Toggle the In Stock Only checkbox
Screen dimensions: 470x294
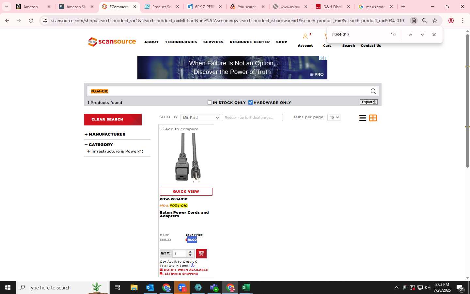pos(210,103)
